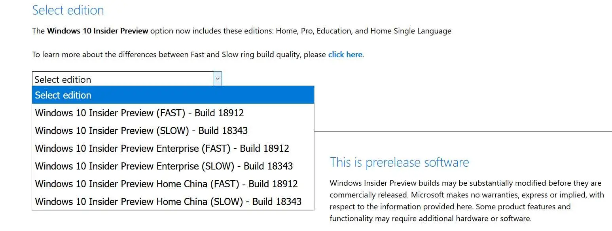This screenshot has height=231, width=612.
Task: Select Windows 10 Insider Preview (SLOW) Build 18343
Action: pos(141,130)
